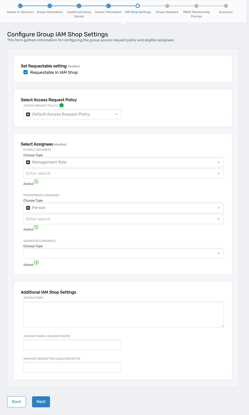Clear the Default Access Request Policy selection
249x415 pixels.
[28, 114]
